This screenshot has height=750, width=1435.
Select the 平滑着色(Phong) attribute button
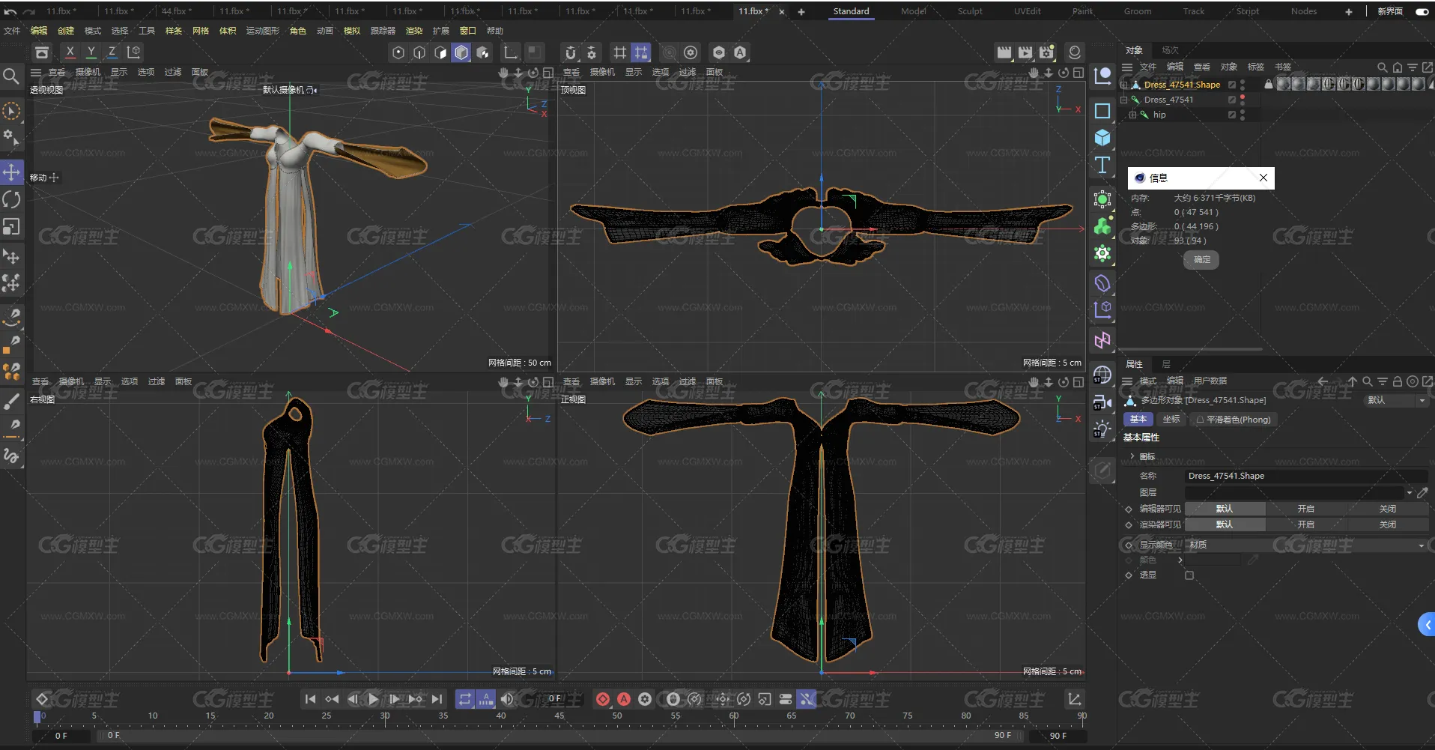point(1233,420)
